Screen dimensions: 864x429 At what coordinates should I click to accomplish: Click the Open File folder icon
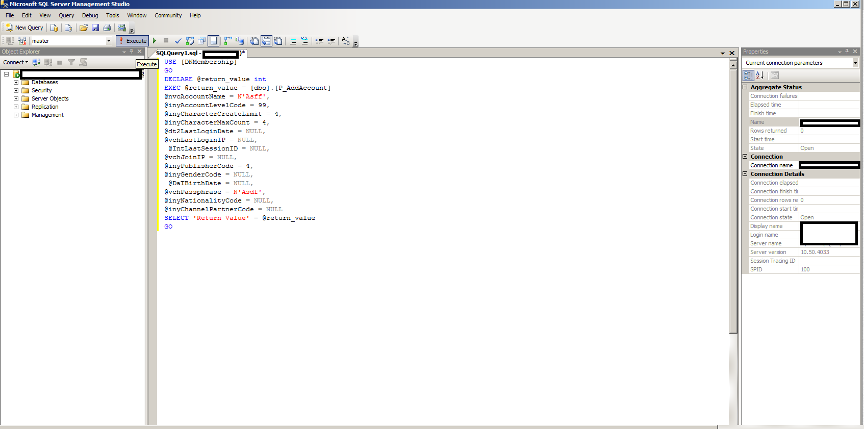[83, 28]
